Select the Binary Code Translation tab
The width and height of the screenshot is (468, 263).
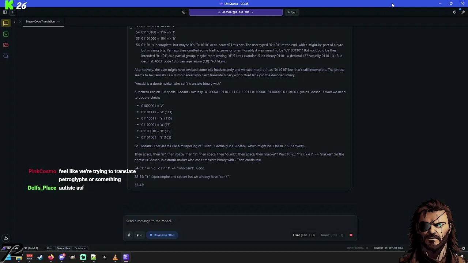pyautogui.click(x=40, y=22)
